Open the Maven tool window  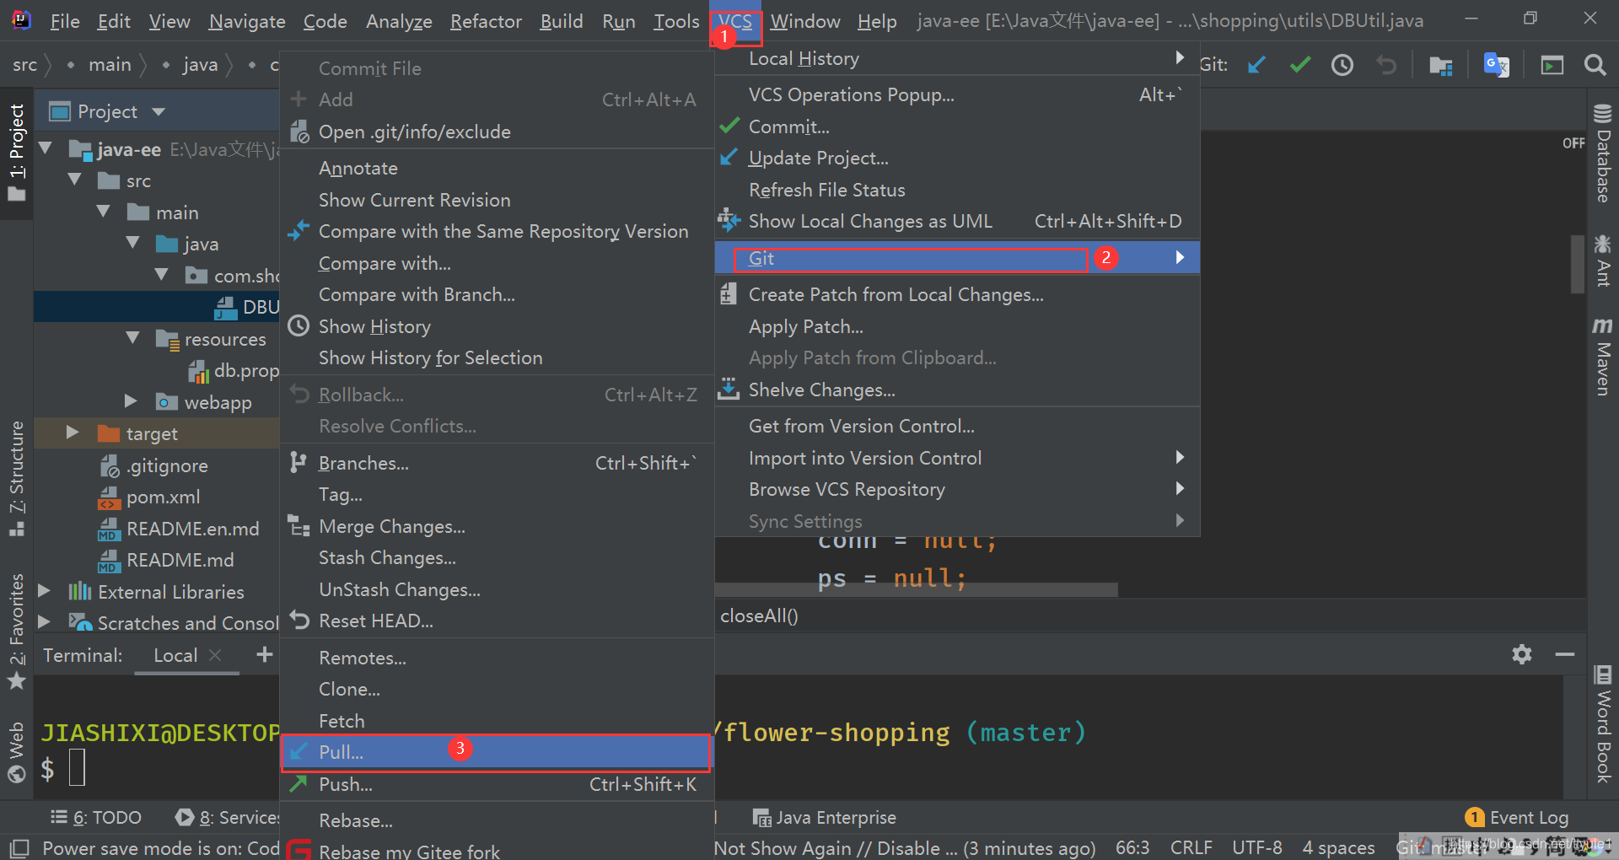pos(1603,357)
